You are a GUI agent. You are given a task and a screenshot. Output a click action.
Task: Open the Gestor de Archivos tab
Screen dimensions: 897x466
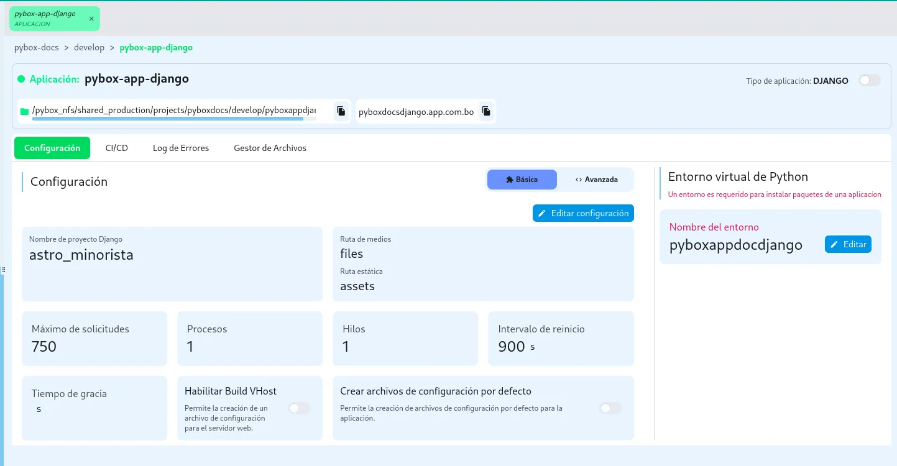click(x=270, y=148)
